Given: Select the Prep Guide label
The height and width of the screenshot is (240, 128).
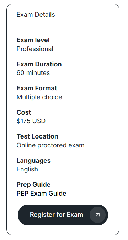Looking at the screenshot, I should pyautogui.click(x=33, y=185).
